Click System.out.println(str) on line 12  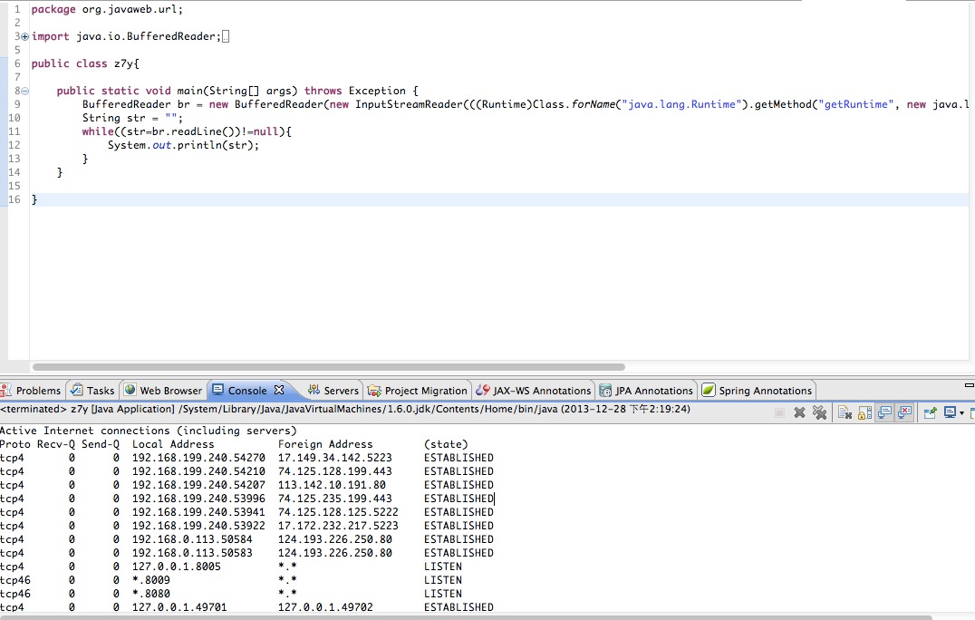(183, 145)
